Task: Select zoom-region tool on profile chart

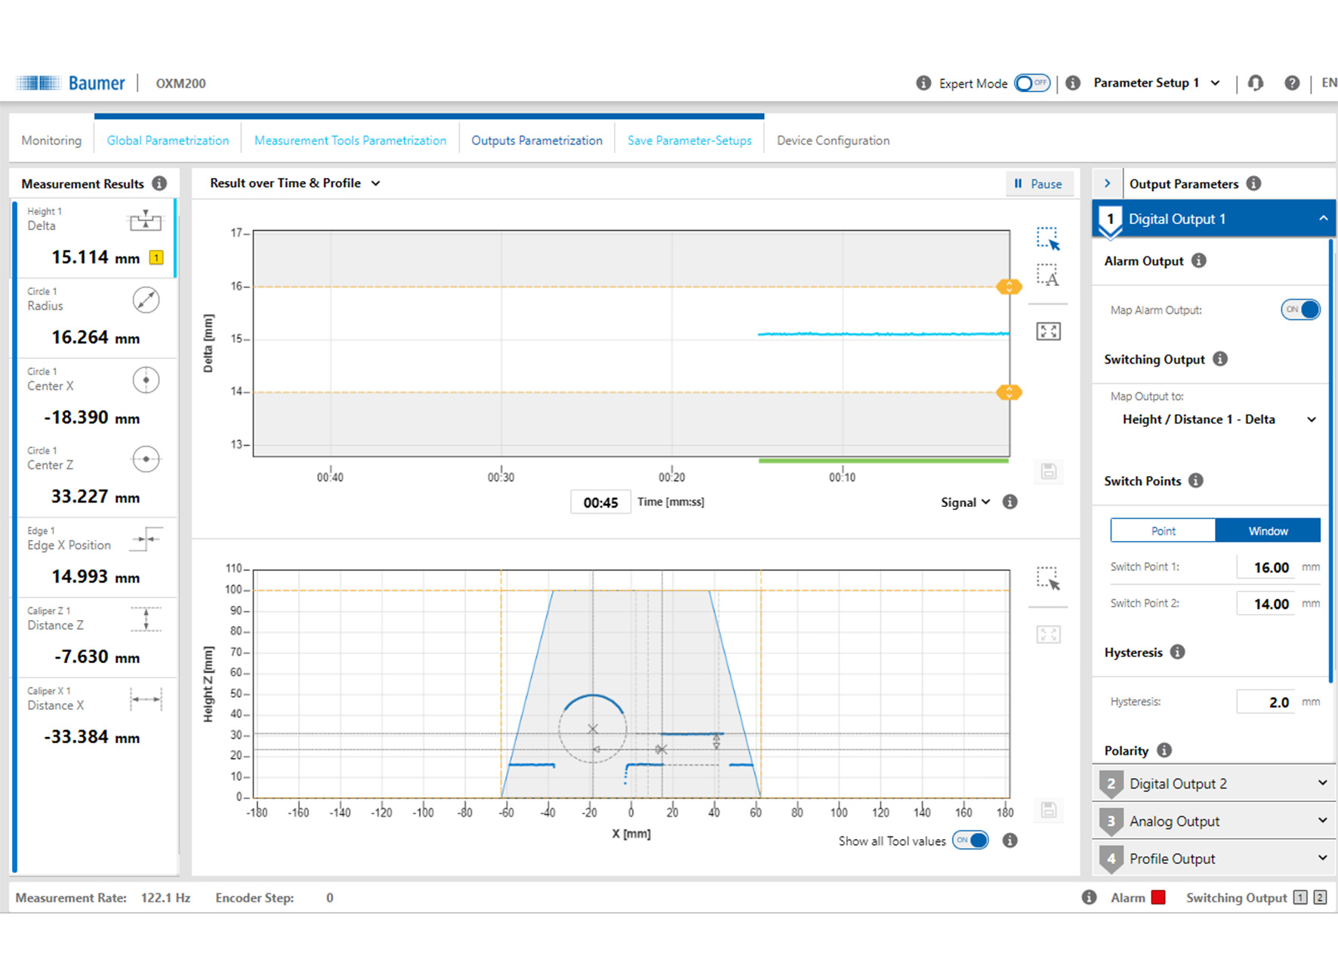Action: [1048, 578]
